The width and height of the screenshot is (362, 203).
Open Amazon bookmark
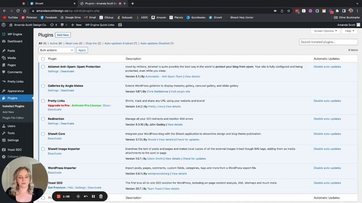[x=158, y=17]
